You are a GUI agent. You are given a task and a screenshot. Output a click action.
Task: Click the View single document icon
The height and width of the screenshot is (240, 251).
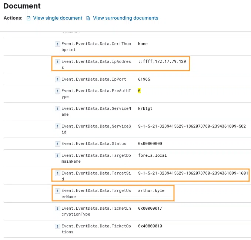(x=29, y=18)
